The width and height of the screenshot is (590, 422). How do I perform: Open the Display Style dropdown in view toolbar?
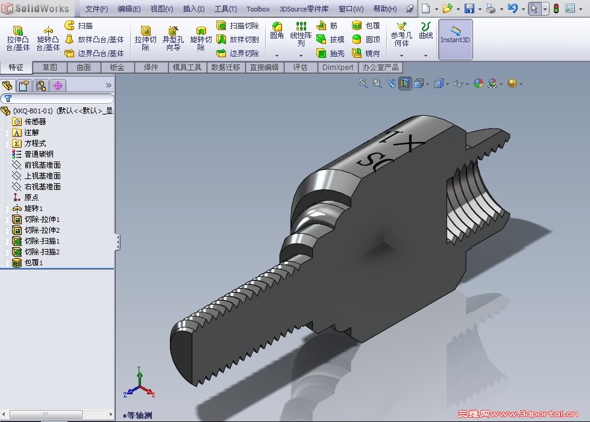pyautogui.click(x=447, y=84)
